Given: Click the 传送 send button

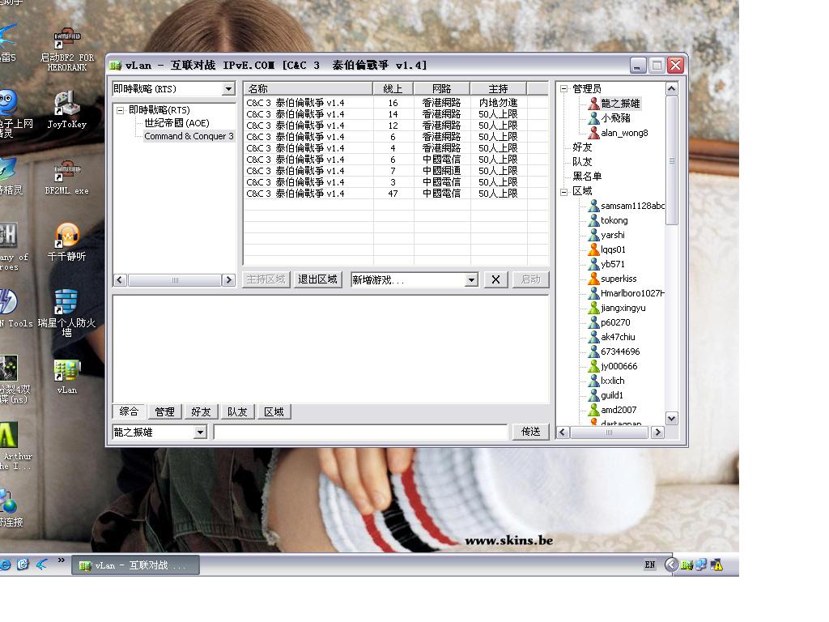Looking at the screenshot, I should pos(530,432).
